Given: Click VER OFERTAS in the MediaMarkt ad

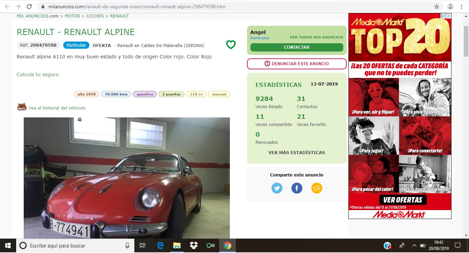Looking at the screenshot, I should (x=403, y=200).
